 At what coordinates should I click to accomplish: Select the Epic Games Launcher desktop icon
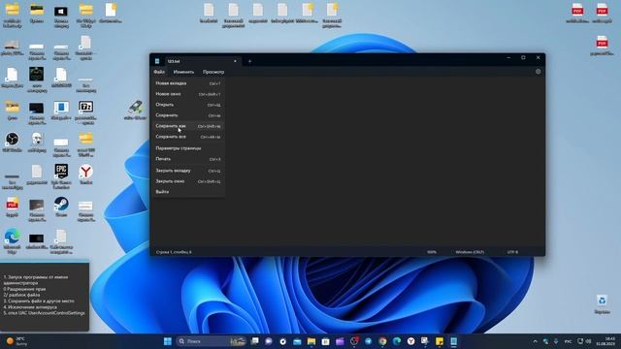click(x=61, y=176)
